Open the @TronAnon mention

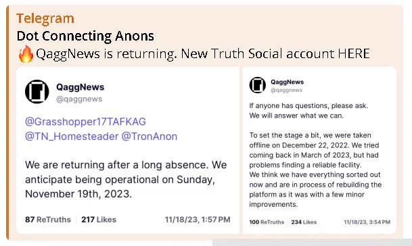(x=150, y=137)
